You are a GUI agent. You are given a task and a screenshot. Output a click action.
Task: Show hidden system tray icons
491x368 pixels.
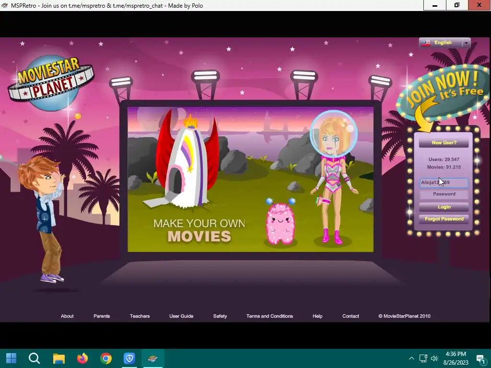pyautogui.click(x=411, y=358)
